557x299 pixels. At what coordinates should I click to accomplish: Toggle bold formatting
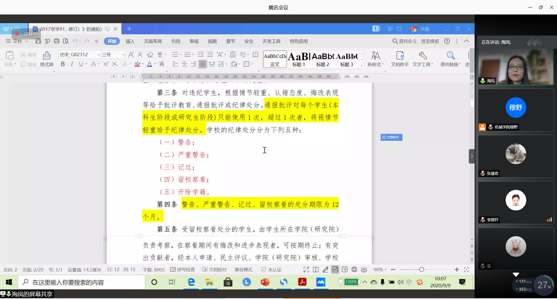(63, 64)
